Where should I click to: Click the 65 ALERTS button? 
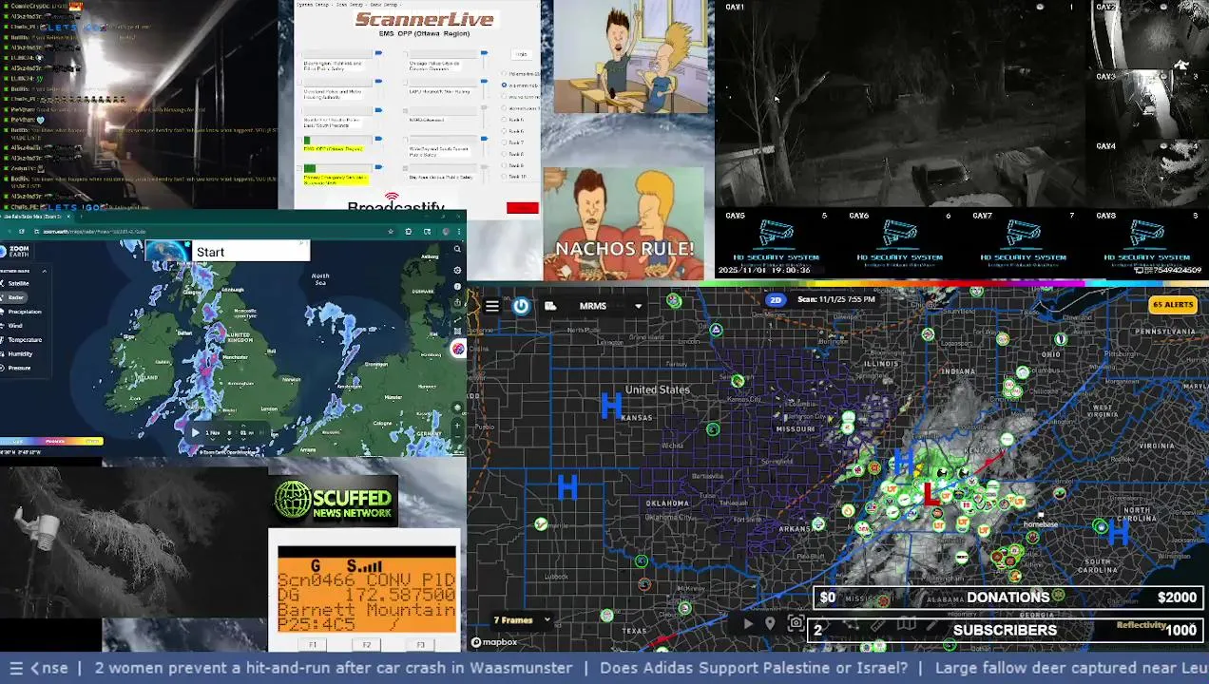(1172, 305)
